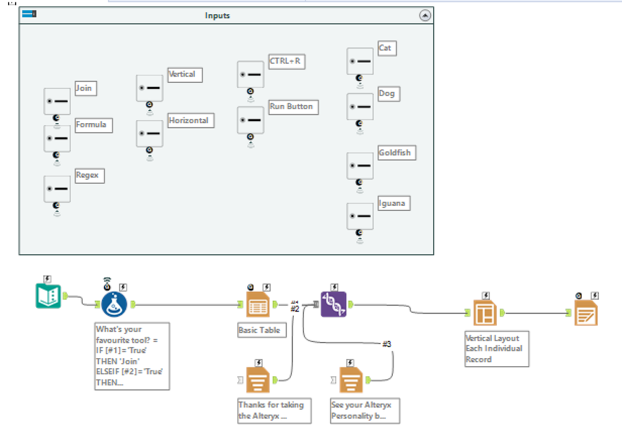Image resolution: width=622 pixels, height=444 pixels.
Task: Click the 'See your Alteryx' tool's output anchor
Action: click(368, 380)
